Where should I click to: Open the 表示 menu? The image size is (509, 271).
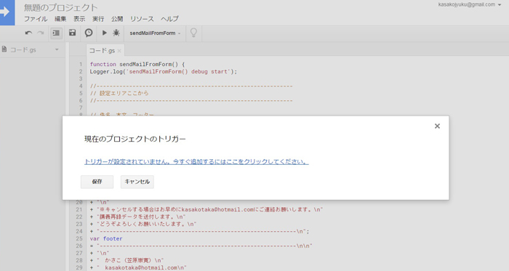click(x=79, y=19)
